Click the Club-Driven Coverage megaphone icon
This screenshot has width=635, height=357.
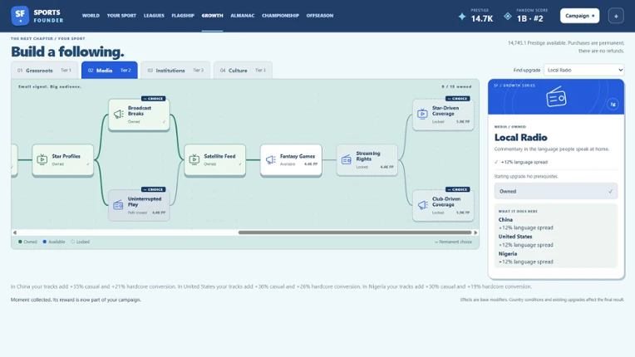coord(422,205)
